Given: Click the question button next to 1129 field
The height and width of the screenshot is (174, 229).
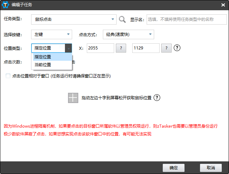Looking at the screenshot, I should [x=166, y=48].
